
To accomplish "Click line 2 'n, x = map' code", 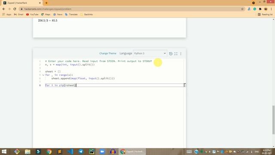I will tap(70, 65).
